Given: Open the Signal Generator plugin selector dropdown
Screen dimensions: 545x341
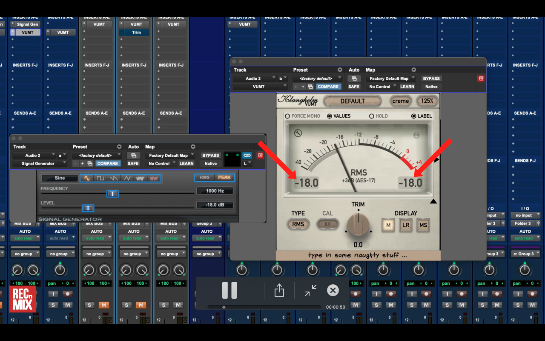Looking at the screenshot, I should (x=39, y=164).
